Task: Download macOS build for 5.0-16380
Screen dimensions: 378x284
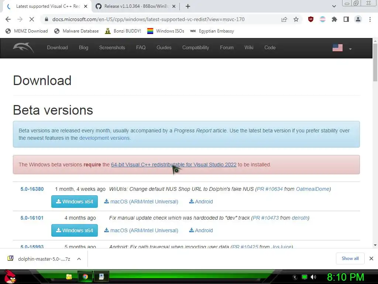Action: pyautogui.click(x=141, y=202)
